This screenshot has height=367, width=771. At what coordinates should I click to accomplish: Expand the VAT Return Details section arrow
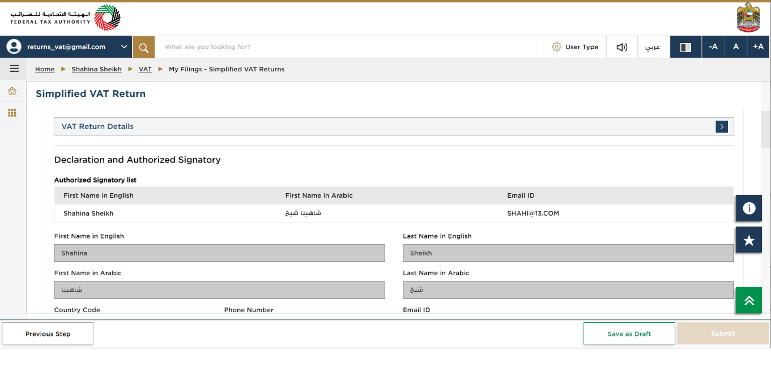tap(722, 127)
